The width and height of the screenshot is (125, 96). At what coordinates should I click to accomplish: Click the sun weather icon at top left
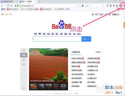(5, 14)
